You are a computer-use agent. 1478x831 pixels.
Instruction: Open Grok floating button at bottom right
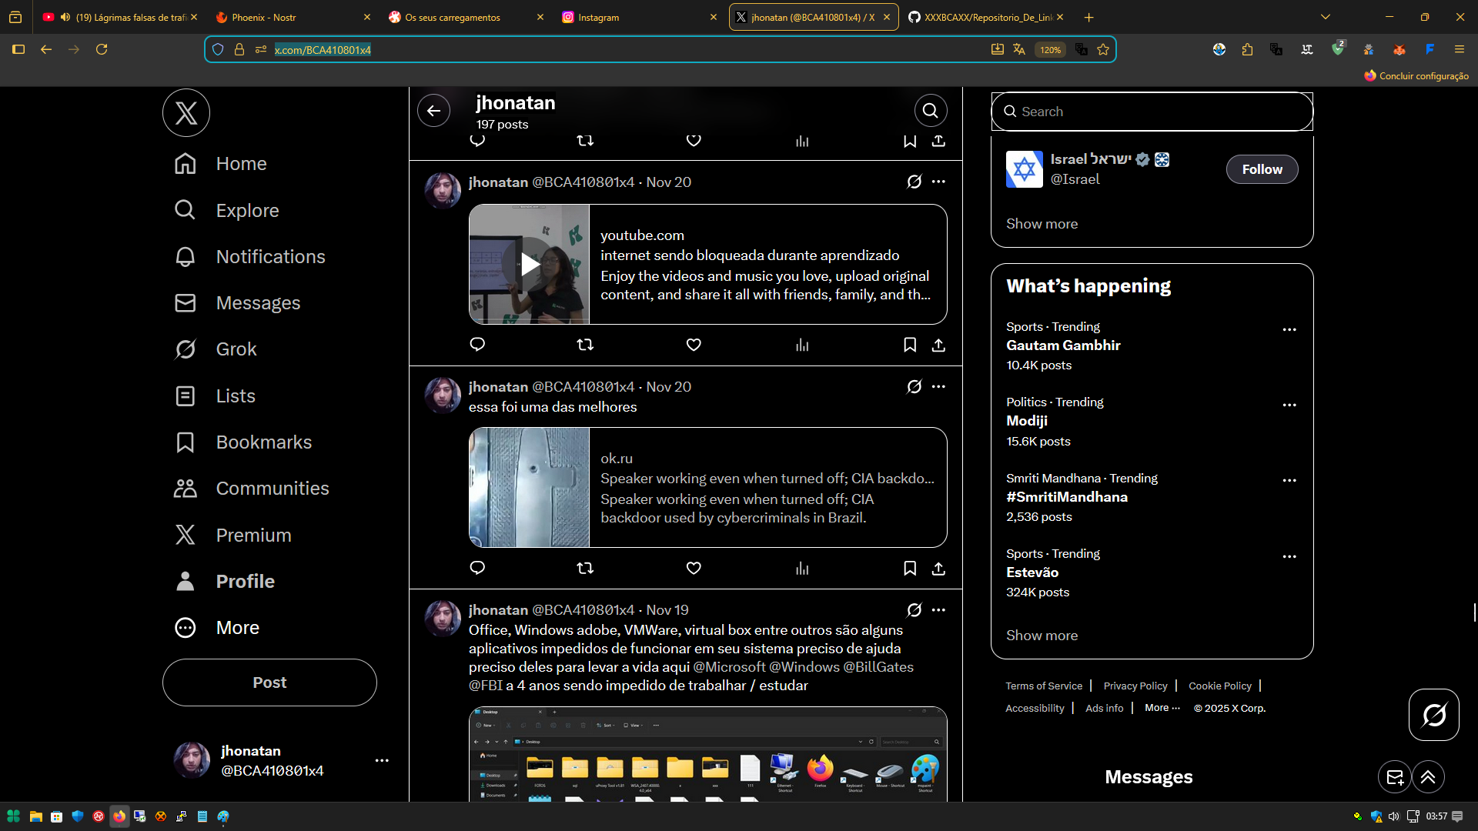pos(1433,715)
